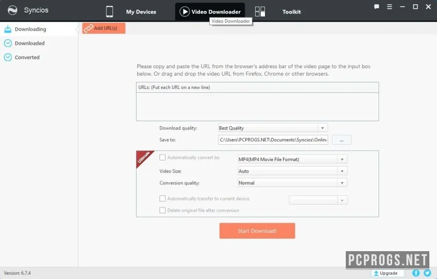Click the Toolkit grid icon
437x279 pixels.
(260, 11)
